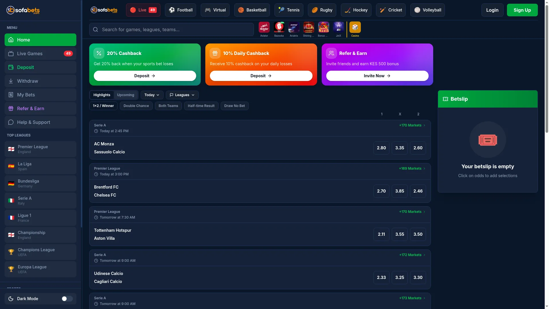Open the JetX game icon
Viewport: 549px width, 309px height.
[x=338, y=27]
